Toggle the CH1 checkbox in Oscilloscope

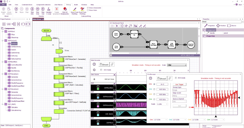[x=154, y=84]
